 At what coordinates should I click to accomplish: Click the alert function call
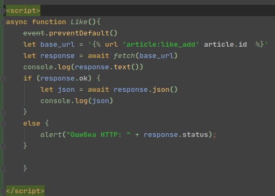click(51, 135)
